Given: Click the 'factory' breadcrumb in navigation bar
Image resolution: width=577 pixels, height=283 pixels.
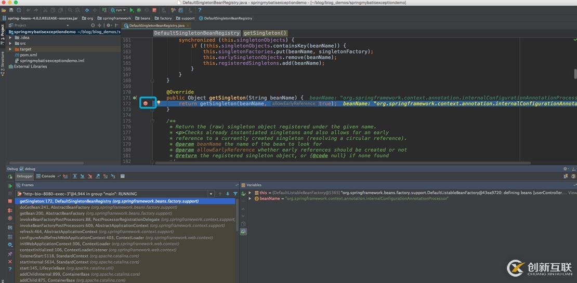Looking at the screenshot, I should point(165,18).
